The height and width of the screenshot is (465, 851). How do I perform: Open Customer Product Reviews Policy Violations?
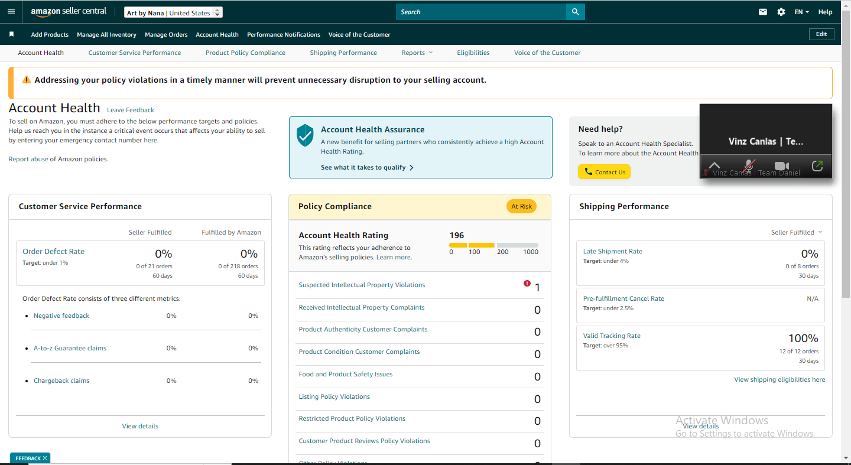(x=365, y=441)
